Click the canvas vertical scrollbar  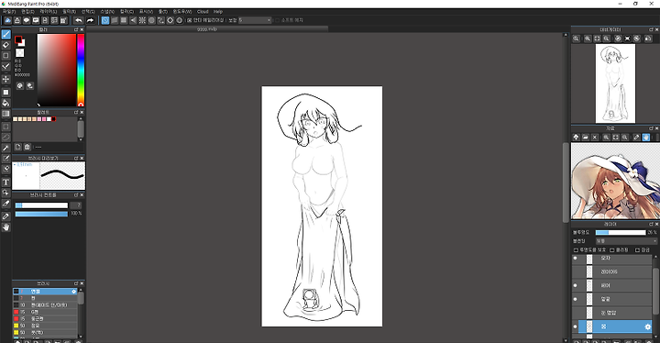coord(566,183)
